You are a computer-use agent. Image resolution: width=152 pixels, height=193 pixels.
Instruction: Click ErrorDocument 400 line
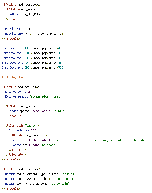pyautogui.click(x=32, y=48)
